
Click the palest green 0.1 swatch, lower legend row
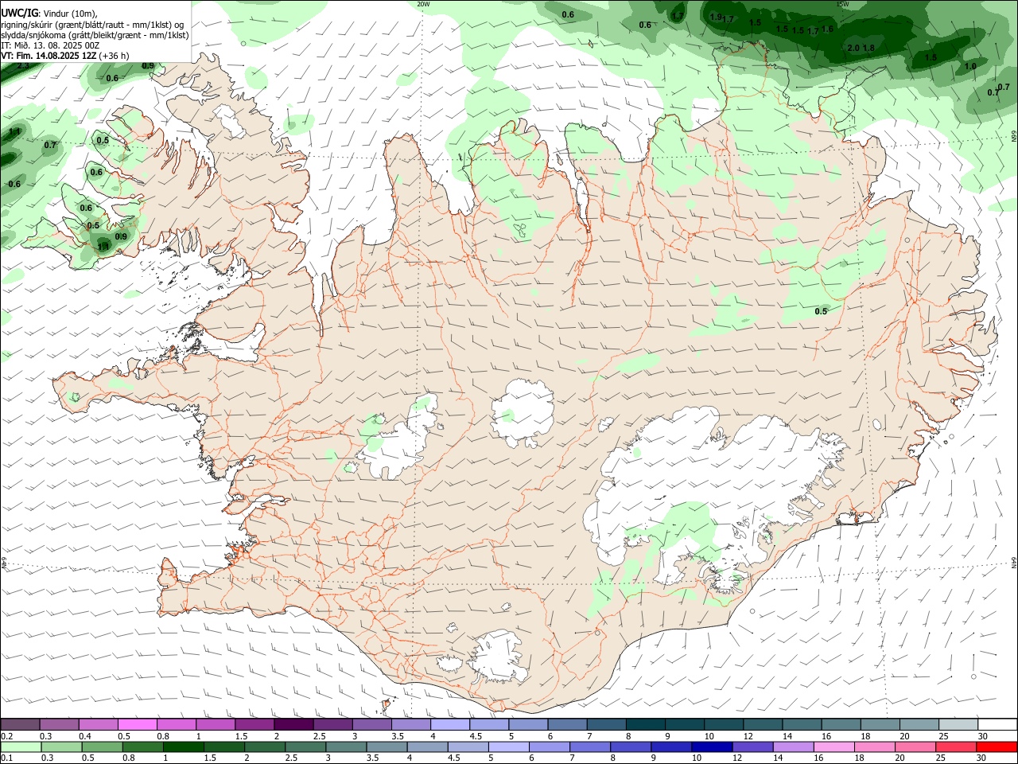21,746
